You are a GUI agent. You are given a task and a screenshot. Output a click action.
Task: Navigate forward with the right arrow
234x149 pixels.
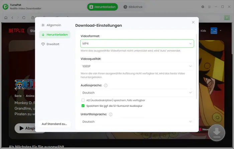(18, 18)
